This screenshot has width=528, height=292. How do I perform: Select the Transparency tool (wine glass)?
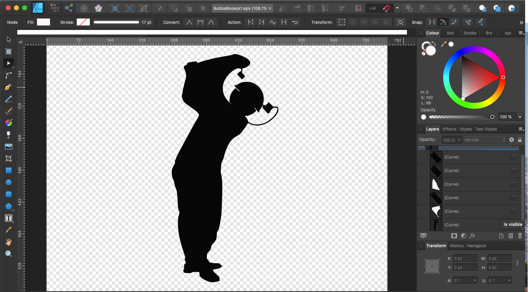pyautogui.click(x=9, y=134)
